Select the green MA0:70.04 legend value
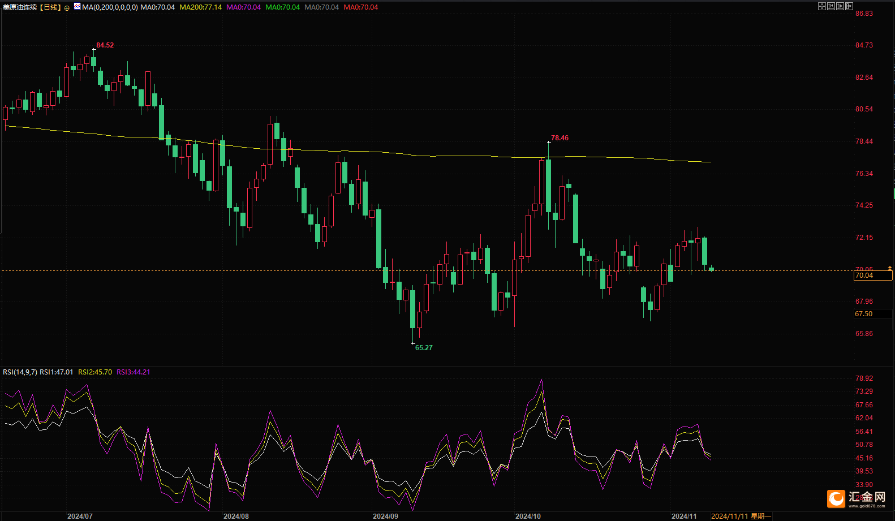895x521 pixels. tap(282, 7)
